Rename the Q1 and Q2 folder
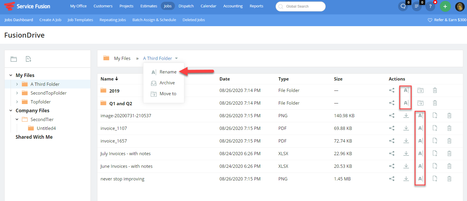Viewport: 467px width, 201px height. (x=406, y=103)
